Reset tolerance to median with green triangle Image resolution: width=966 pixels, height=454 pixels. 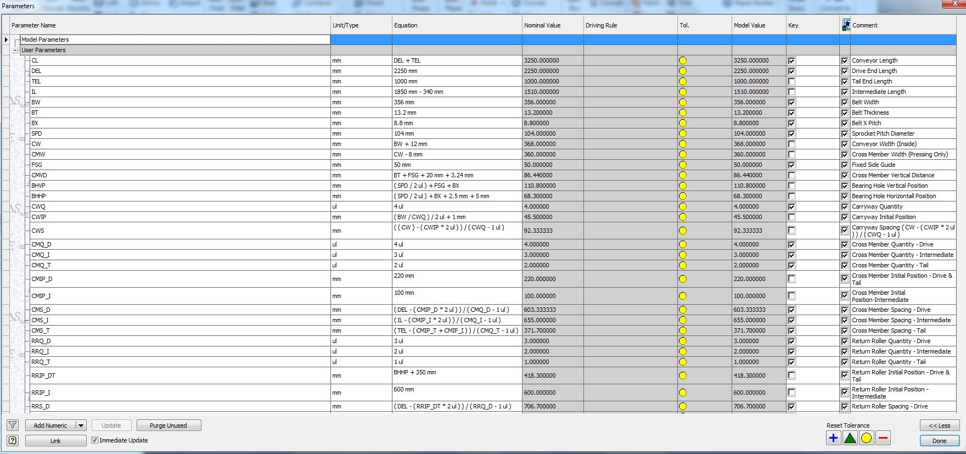850,438
